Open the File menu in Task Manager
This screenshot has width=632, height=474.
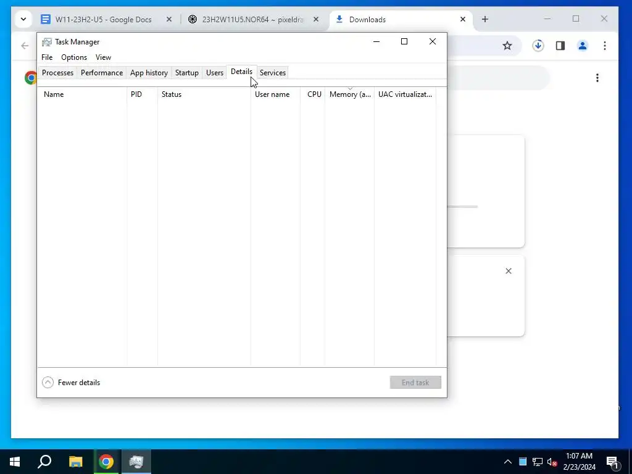tap(47, 57)
